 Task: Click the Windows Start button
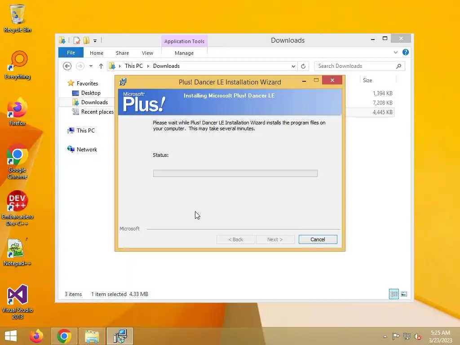coord(11,336)
